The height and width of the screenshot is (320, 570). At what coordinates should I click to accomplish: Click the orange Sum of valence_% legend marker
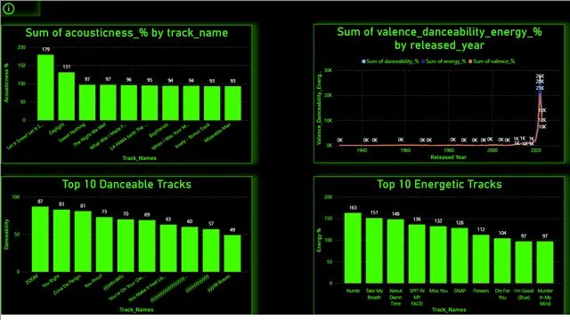coord(470,61)
